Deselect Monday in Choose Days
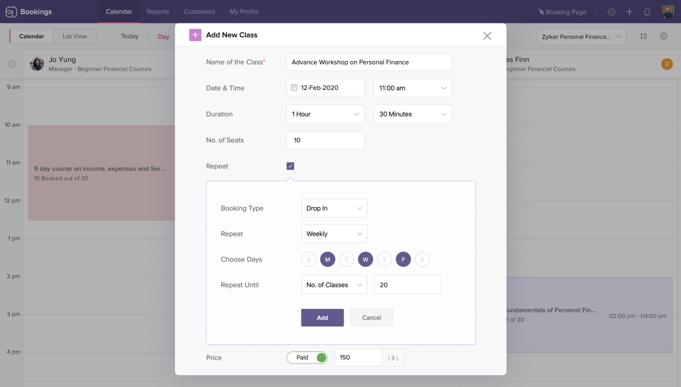681x387 pixels. (328, 259)
